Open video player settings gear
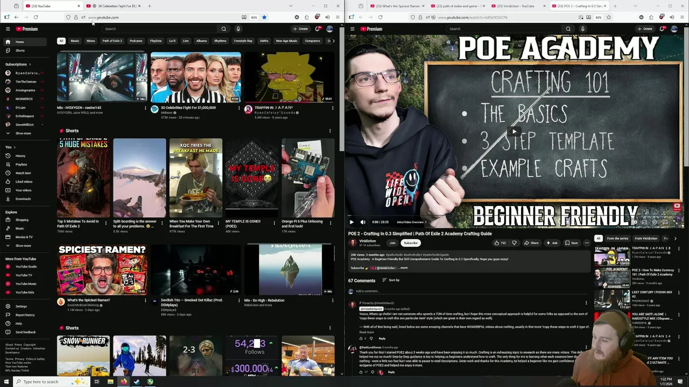This screenshot has height=387, width=689. pyautogui.click(x=655, y=222)
